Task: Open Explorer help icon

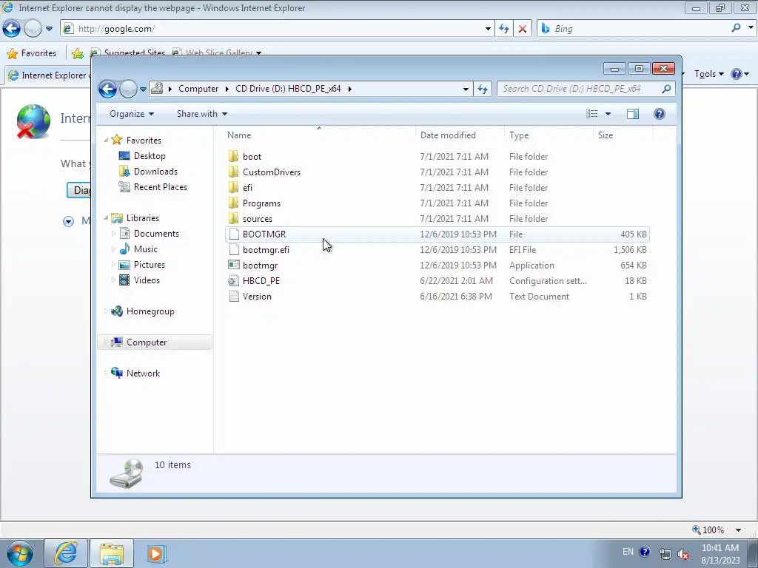Action: 660,114
